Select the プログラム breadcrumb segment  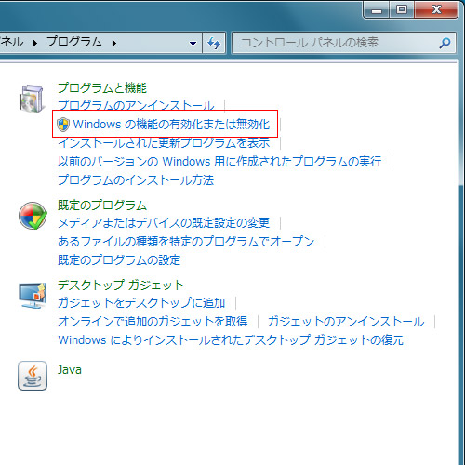click(74, 42)
